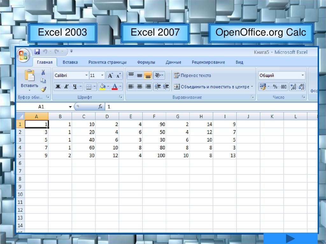Open the Выравнивание dialog launcher

252,97
